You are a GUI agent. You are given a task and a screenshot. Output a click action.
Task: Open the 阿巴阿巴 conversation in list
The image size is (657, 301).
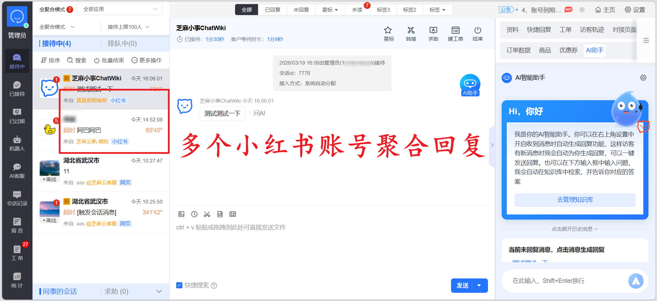[x=113, y=130]
